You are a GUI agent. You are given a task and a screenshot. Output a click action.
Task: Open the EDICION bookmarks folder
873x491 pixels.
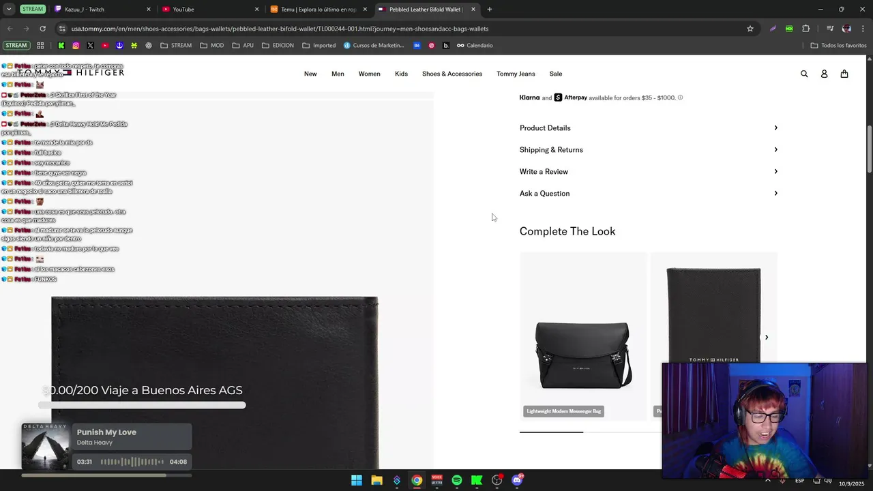click(278, 46)
